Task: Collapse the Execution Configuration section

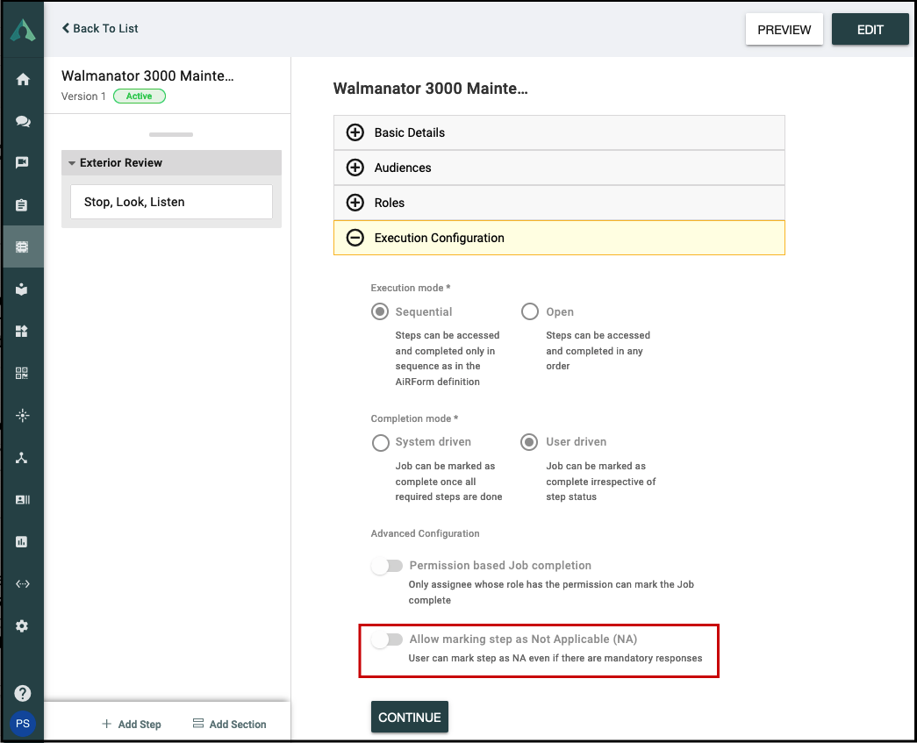Action: (x=559, y=238)
